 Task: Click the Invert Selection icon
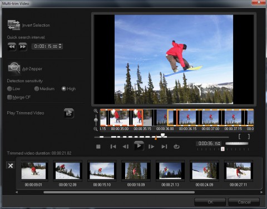[14, 25]
